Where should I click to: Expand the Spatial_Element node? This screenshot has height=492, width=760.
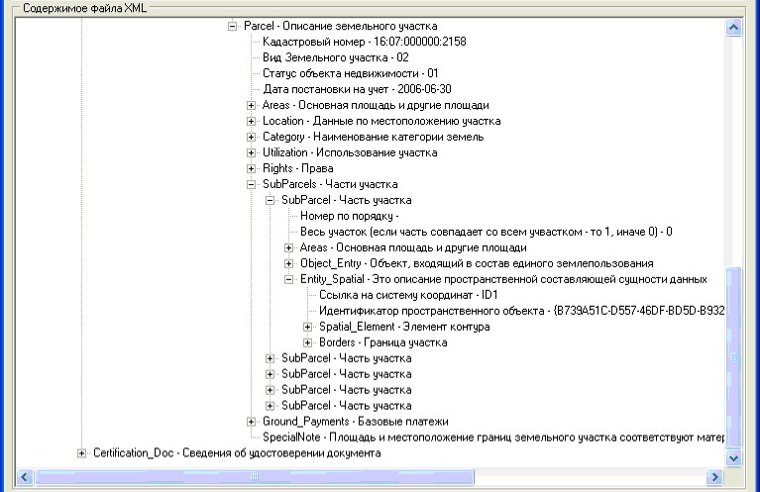[x=308, y=328]
